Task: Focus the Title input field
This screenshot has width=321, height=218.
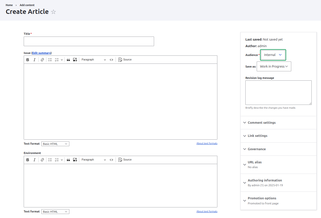Action: [89, 41]
